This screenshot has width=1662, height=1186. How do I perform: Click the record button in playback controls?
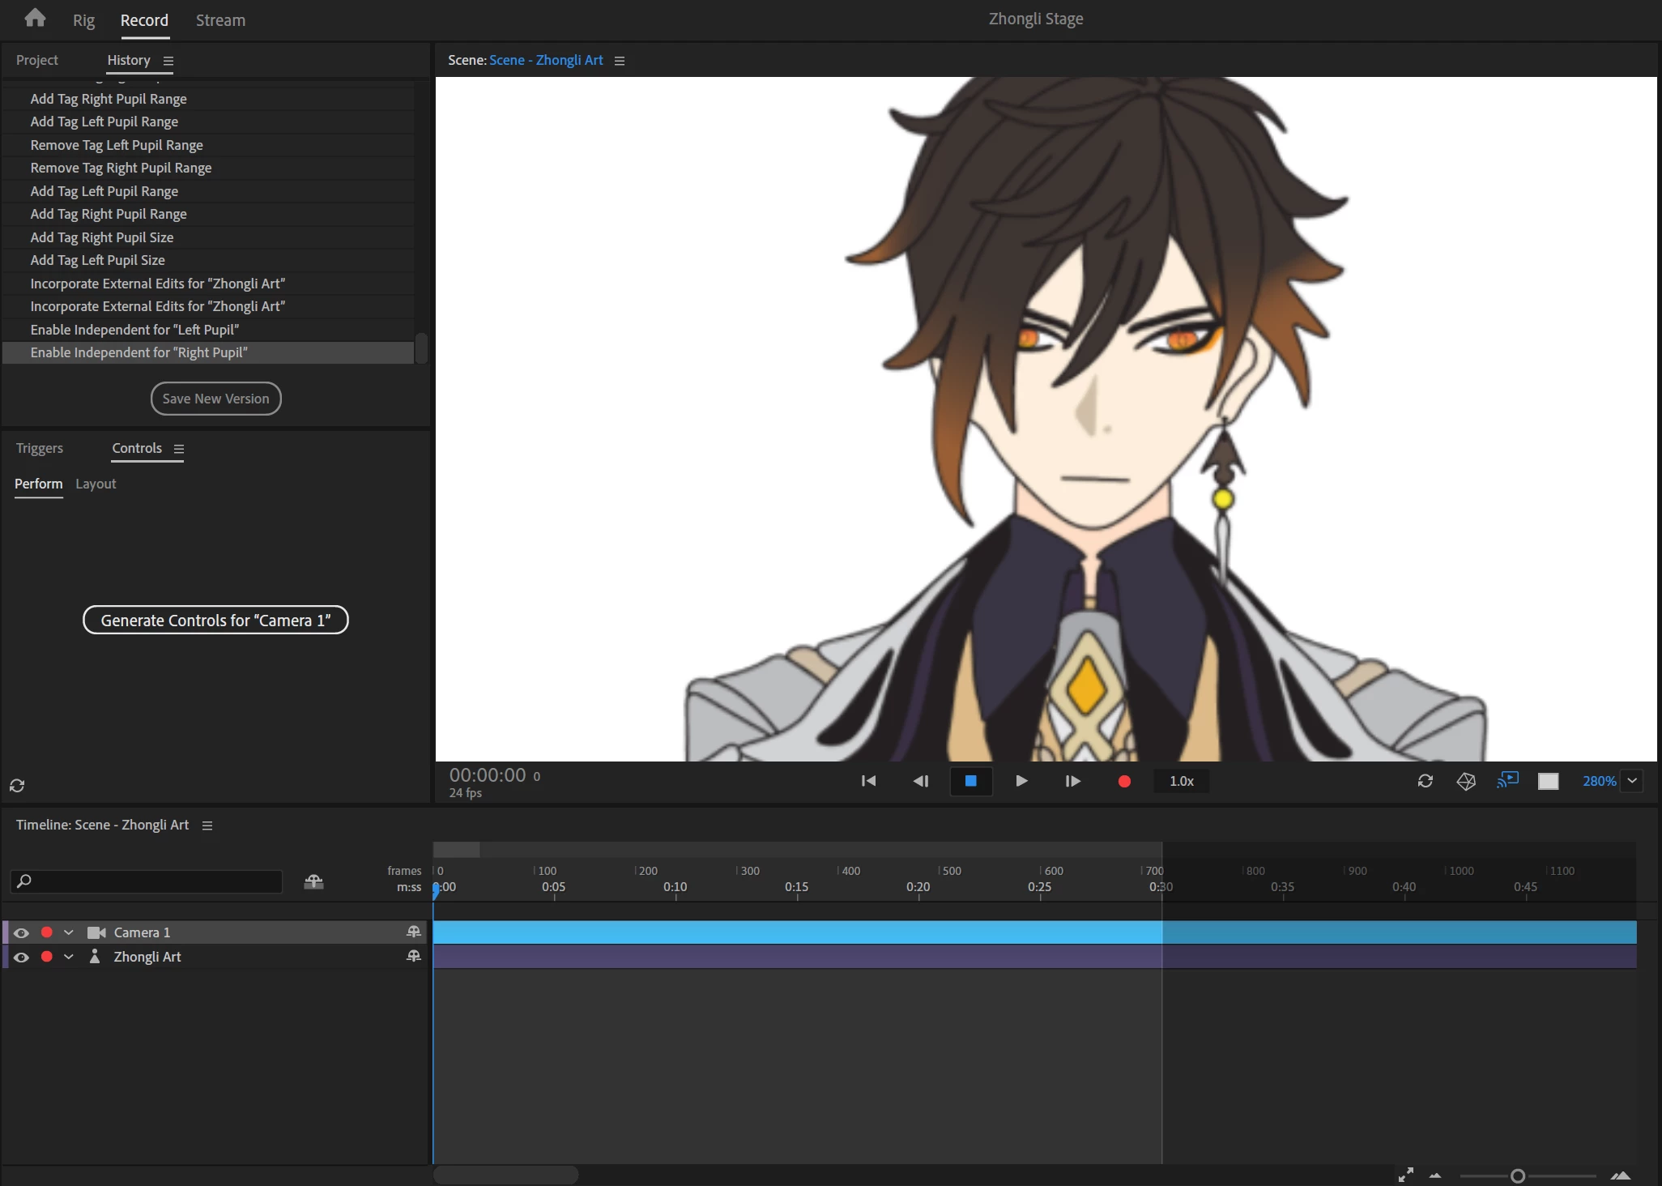pyautogui.click(x=1123, y=781)
